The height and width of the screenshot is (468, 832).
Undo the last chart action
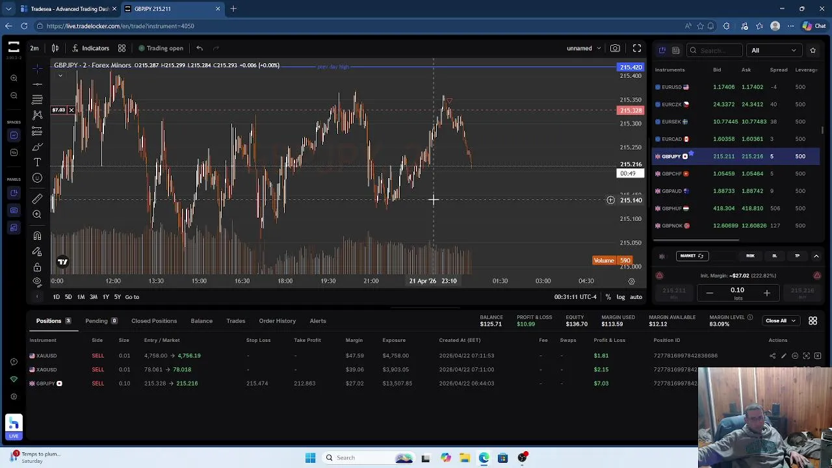(200, 48)
